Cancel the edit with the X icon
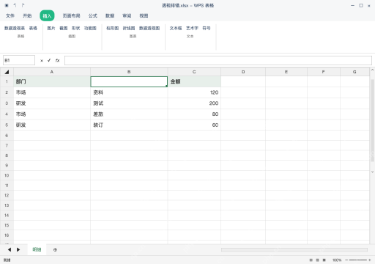Viewport: 375px width, 264px height. pyautogui.click(x=42, y=61)
